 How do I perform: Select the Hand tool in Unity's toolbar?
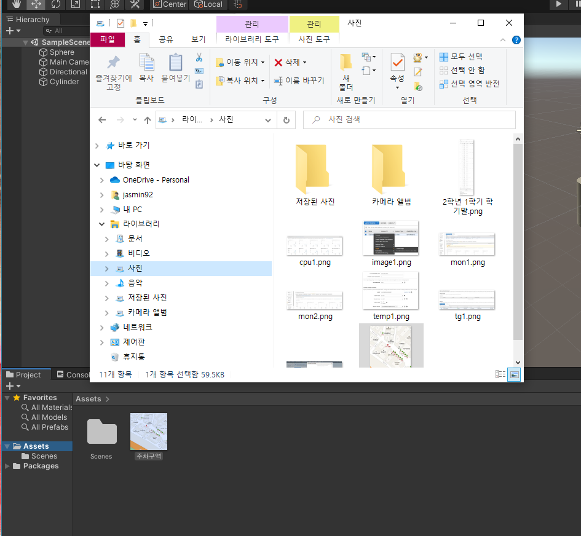[17, 5]
